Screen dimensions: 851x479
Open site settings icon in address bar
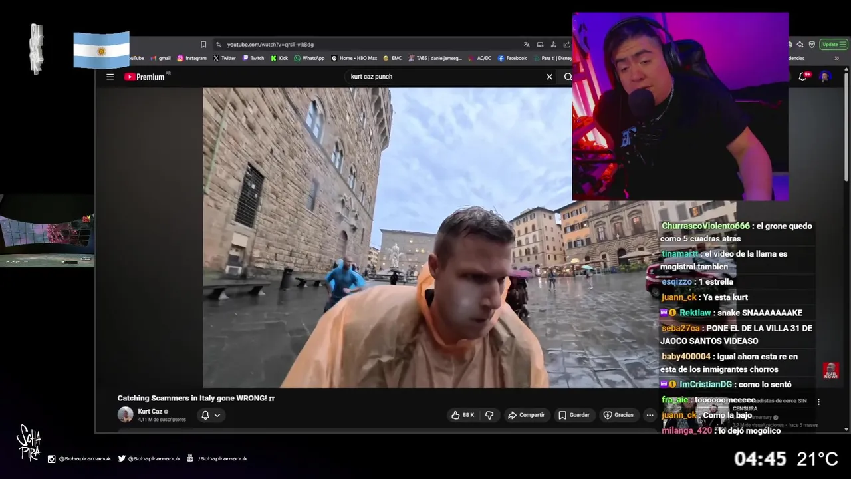pos(219,45)
